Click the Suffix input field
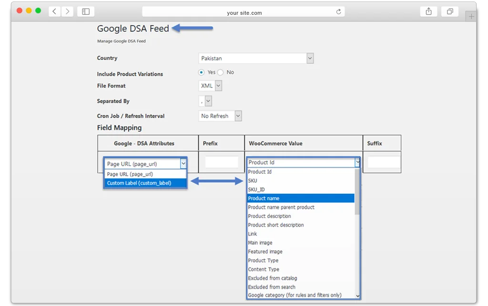Image resolution: width=488 pixels, height=306 pixels. pos(384,162)
